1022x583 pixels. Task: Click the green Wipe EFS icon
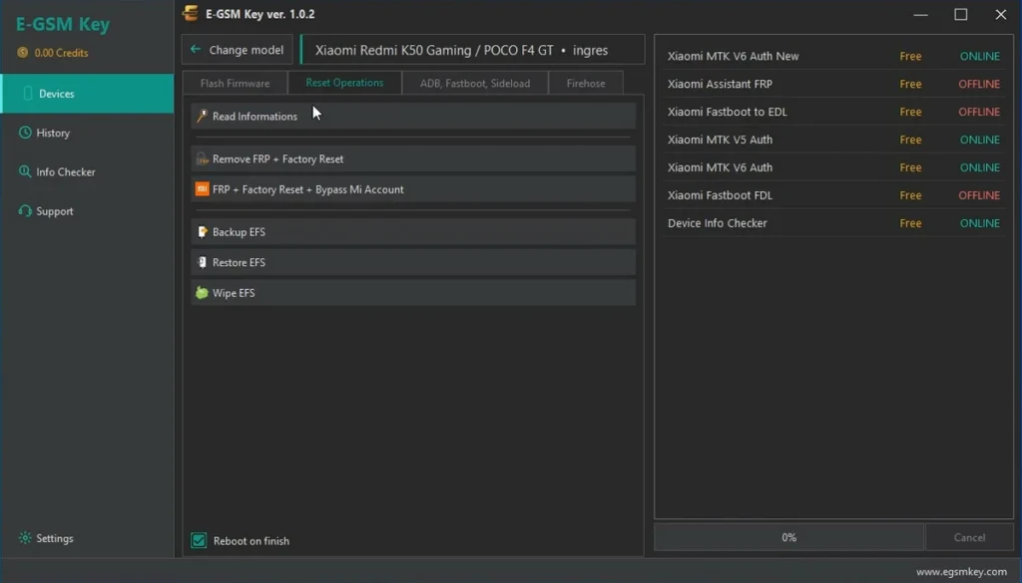point(202,293)
